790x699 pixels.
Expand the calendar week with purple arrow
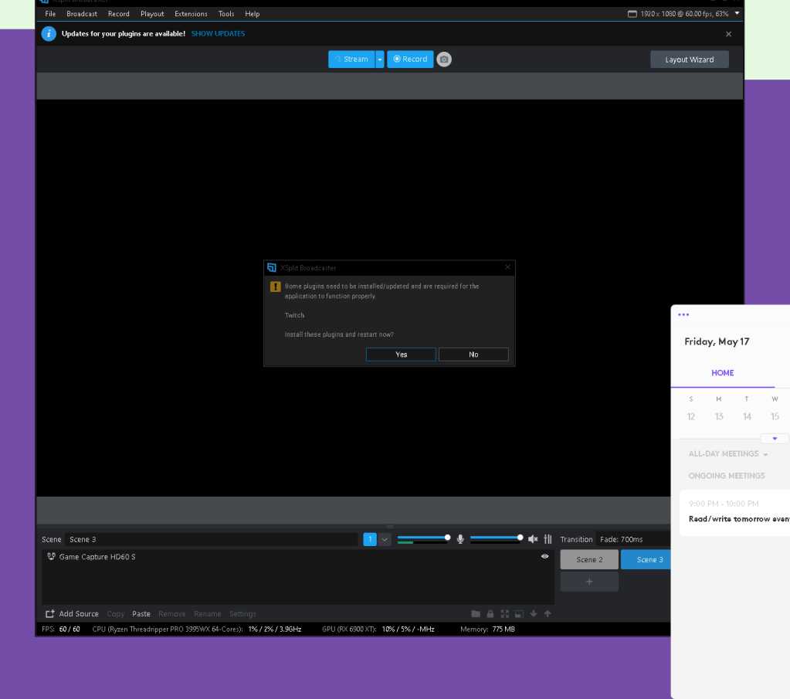coord(775,439)
